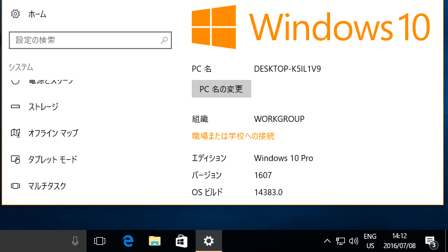Select the Windows 10 Pro edition value
This screenshot has height=252, width=448.
click(283, 158)
